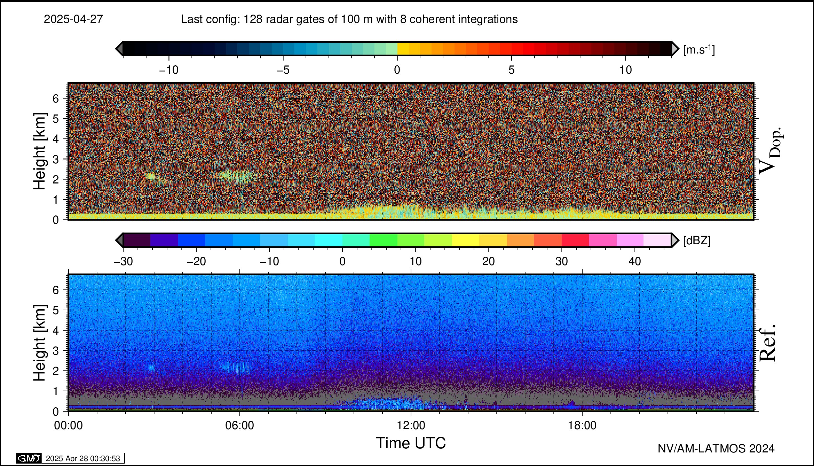Pick the dark purple first dBZ swatch
Image resolution: width=814 pixels, height=466 pixels.
click(137, 240)
